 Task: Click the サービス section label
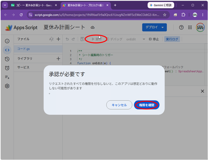[23, 67]
